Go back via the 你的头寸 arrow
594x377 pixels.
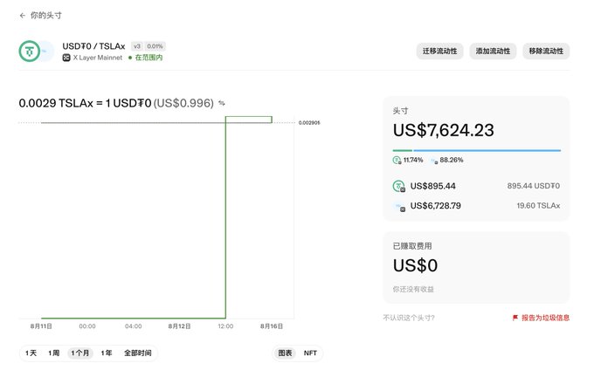pyautogui.click(x=23, y=16)
